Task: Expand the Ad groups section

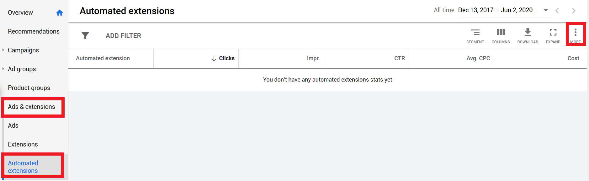Action: tap(3, 69)
